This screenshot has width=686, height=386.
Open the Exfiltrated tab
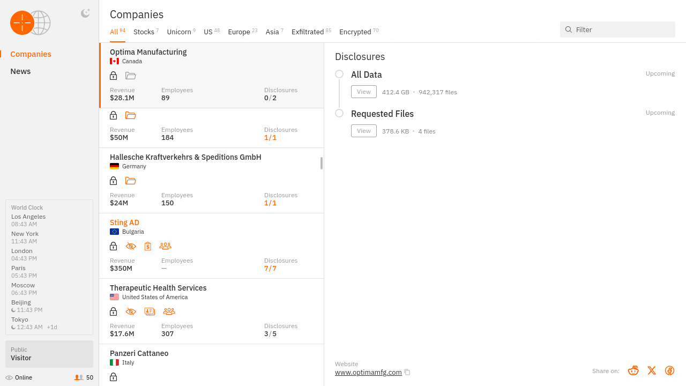point(308,32)
